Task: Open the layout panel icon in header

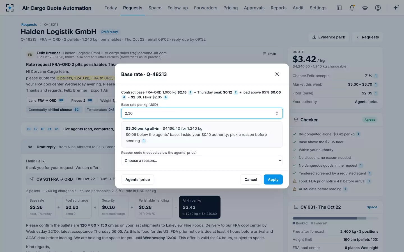Action: [339, 8]
